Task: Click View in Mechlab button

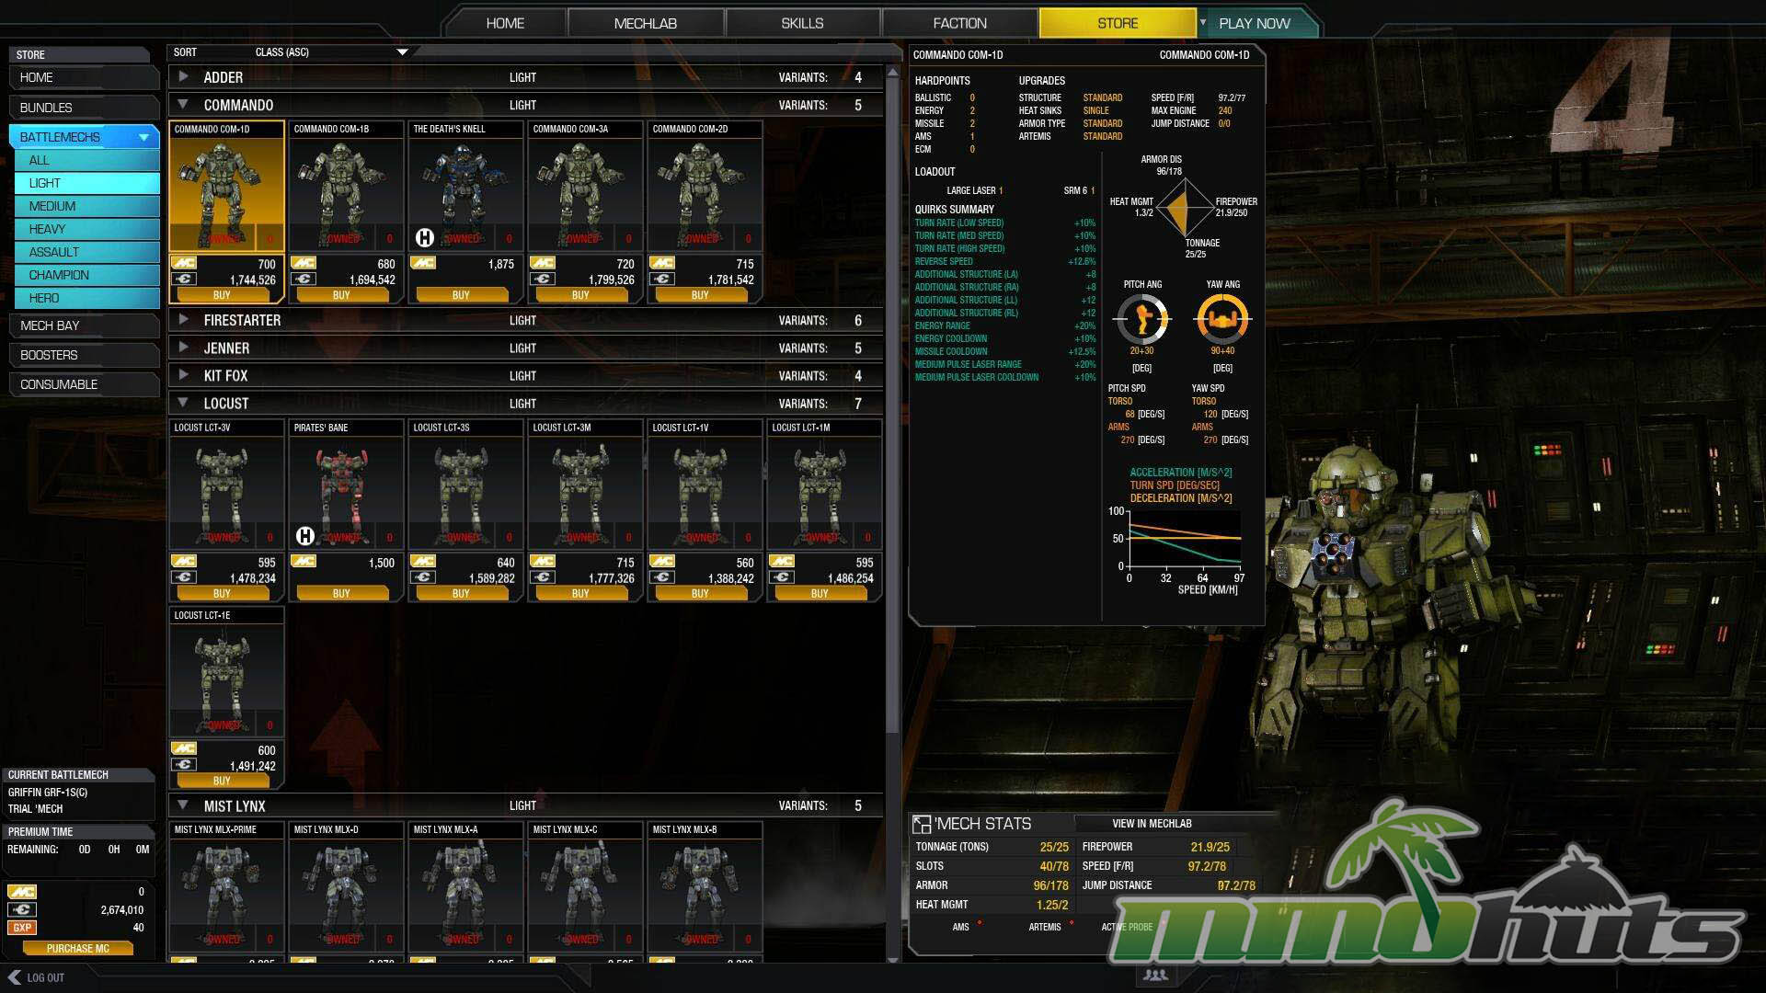Action: pos(1152,824)
